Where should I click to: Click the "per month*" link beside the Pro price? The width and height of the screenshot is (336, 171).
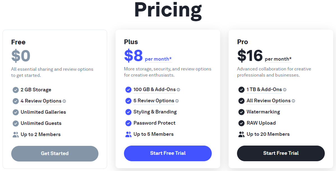(278, 59)
